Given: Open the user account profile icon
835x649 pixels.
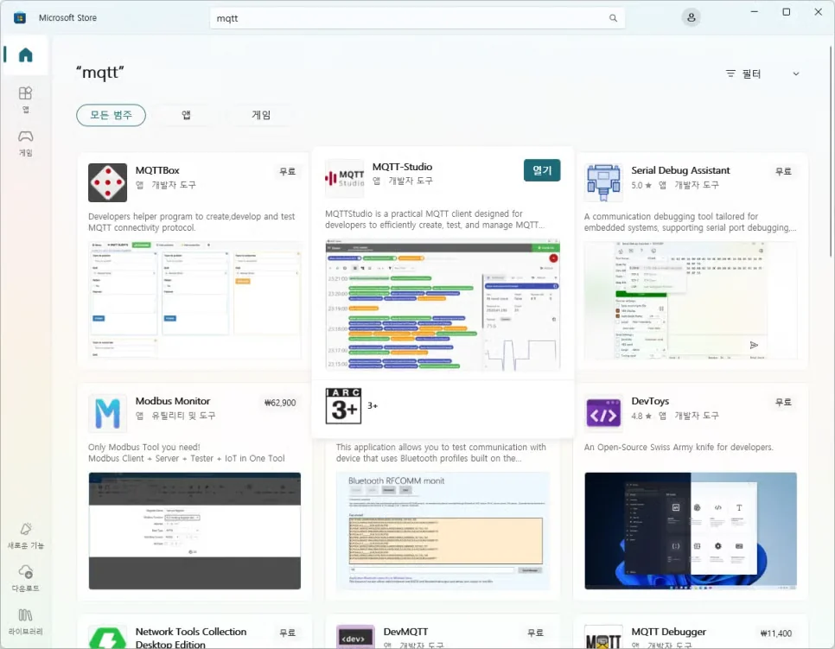Looking at the screenshot, I should 691,17.
